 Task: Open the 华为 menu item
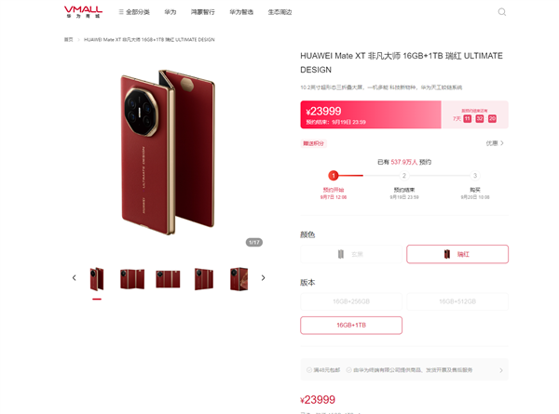(x=170, y=12)
